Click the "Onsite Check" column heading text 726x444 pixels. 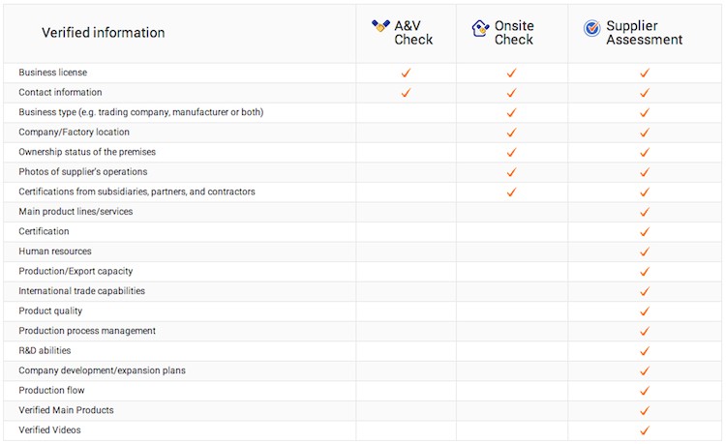(x=514, y=33)
